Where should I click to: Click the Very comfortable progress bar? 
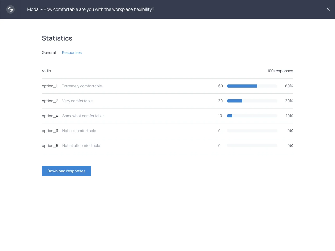tap(252, 101)
